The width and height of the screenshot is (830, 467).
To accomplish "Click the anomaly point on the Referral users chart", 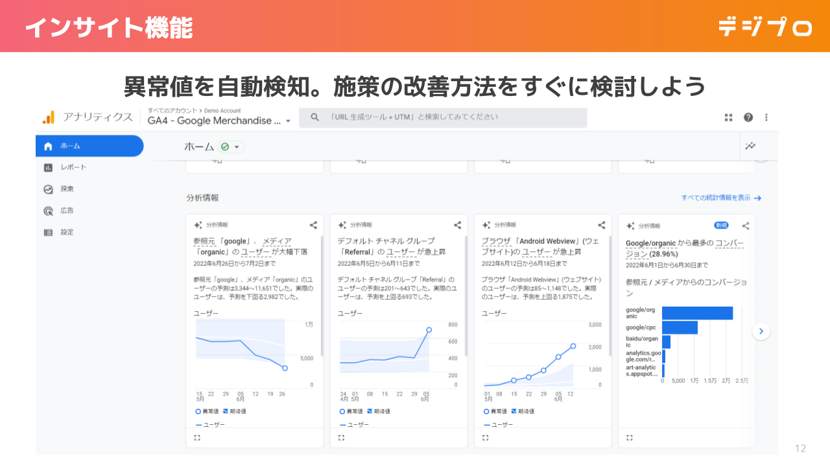I will click(x=429, y=329).
